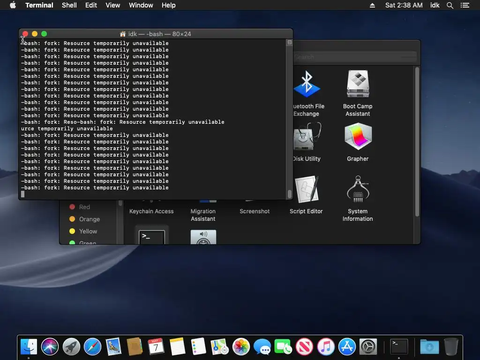Screen dimensions: 480x360
Task: Open Bluetooth File Exchange app icon
Action: pyautogui.click(x=307, y=84)
